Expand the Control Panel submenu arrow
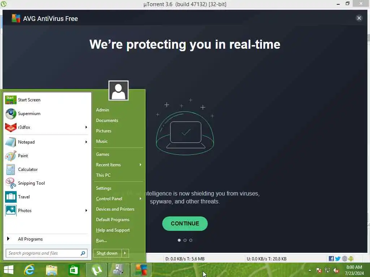370x277 pixels. pos(141,199)
